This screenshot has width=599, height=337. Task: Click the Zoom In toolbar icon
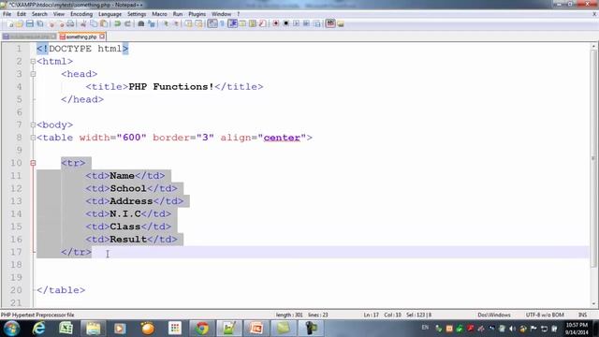click(x=166, y=23)
